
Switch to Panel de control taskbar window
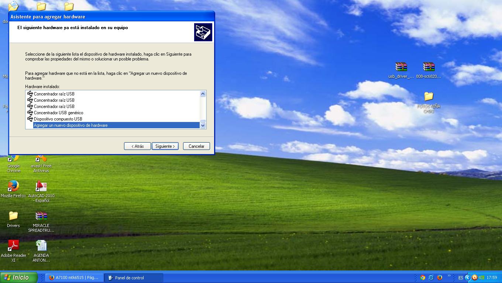134,277
